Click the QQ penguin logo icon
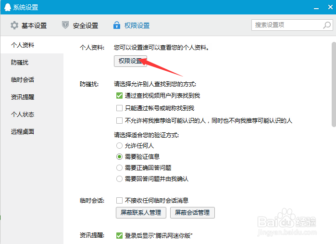The height and width of the screenshot is (244, 336). click(8, 7)
